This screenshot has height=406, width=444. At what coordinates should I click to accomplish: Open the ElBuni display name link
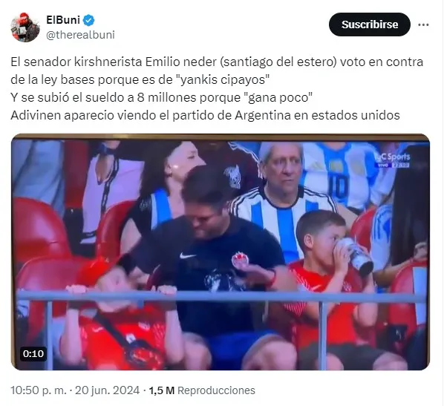[63, 20]
